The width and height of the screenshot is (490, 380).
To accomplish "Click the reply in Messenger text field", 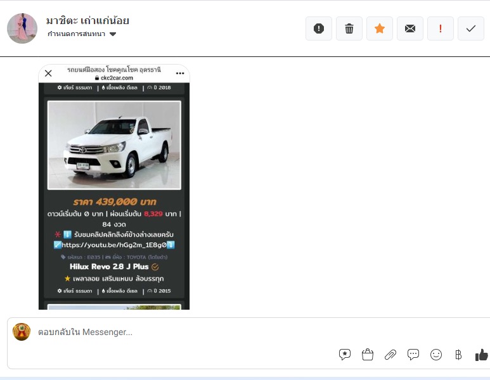I will click(254, 332).
